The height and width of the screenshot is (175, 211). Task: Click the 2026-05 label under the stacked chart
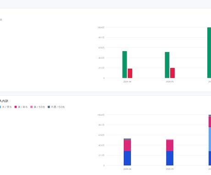pyautogui.click(x=170, y=169)
